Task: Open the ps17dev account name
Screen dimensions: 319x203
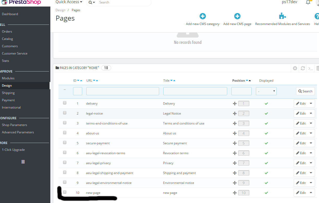Action: tap(290, 2)
